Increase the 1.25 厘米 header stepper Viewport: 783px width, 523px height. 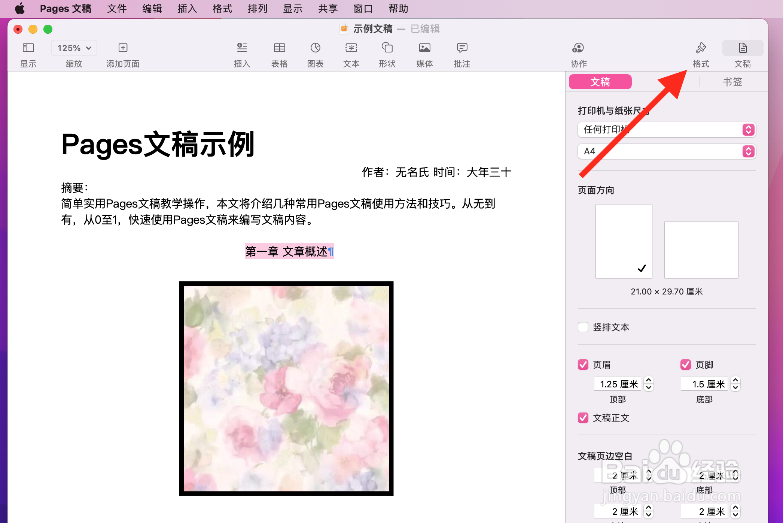pyautogui.click(x=649, y=380)
